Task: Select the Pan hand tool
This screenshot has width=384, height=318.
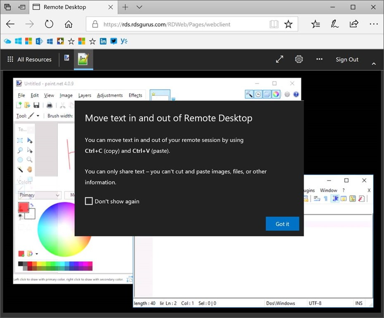Action: pos(30,169)
